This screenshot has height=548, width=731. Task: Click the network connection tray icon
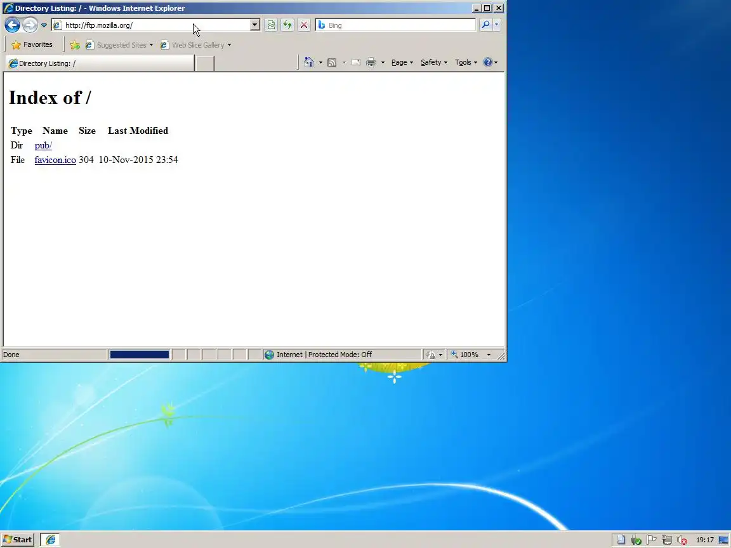click(667, 540)
